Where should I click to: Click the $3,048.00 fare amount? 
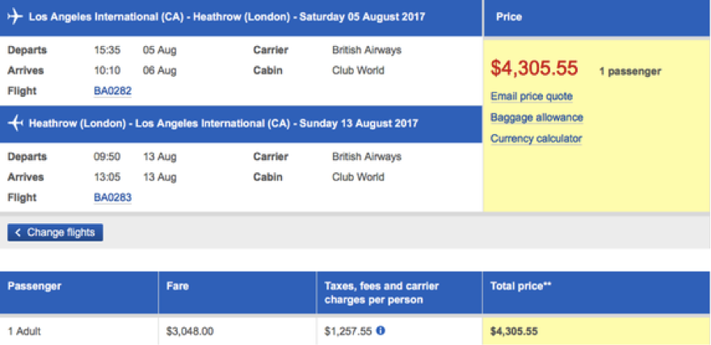click(x=190, y=331)
